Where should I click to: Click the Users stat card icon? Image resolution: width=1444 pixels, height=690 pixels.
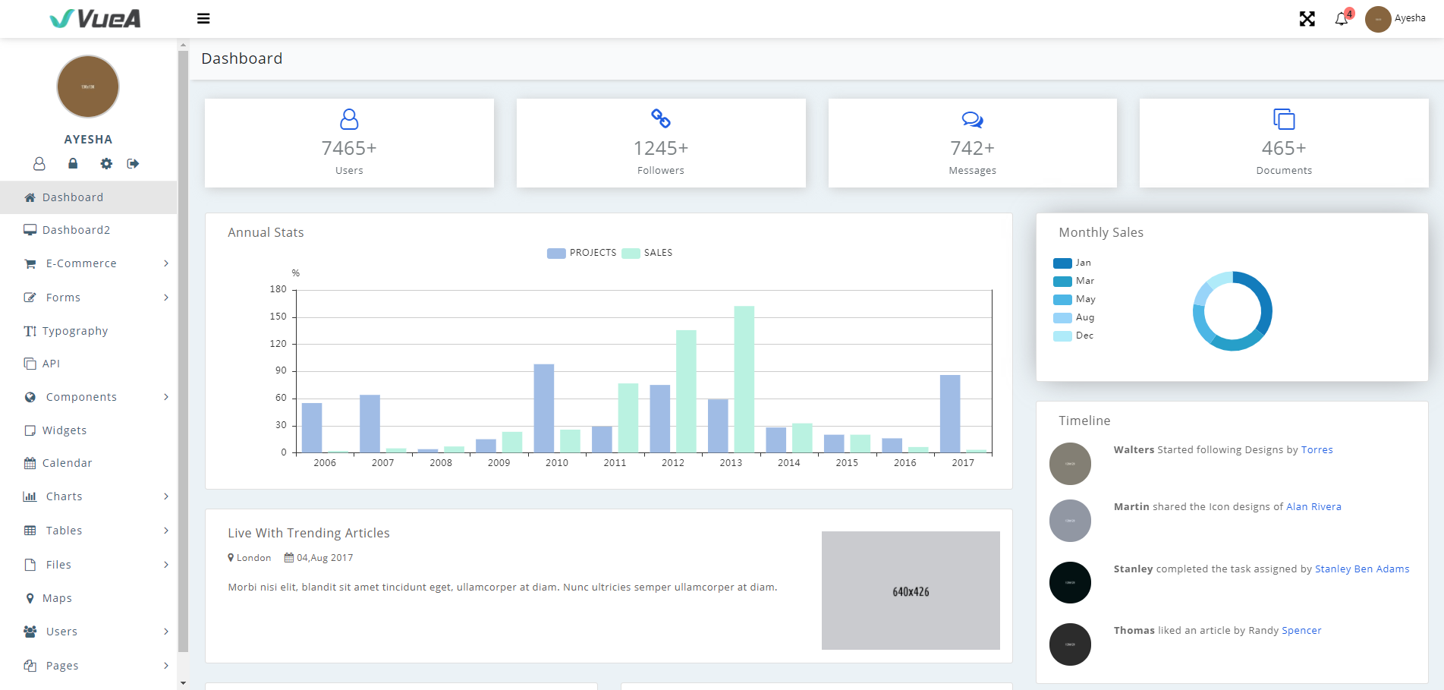(x=349, y=119)
